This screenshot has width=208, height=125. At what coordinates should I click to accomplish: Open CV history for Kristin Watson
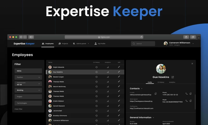click(x=96, y=101)
